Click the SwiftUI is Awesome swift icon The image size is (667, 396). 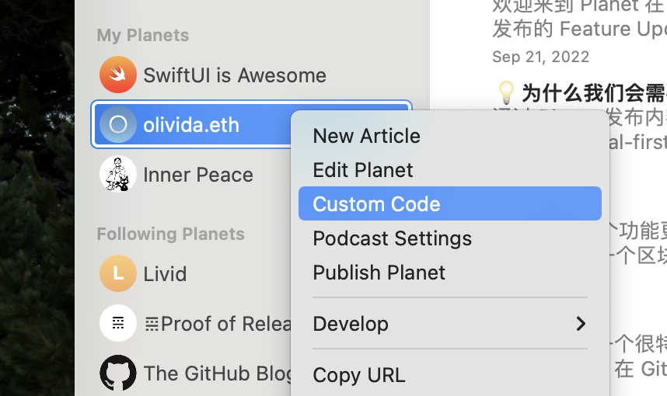(118, 75)
